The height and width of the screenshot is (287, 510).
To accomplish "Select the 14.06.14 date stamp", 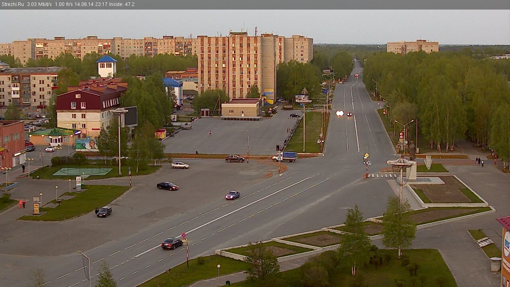I will [84, 4].
